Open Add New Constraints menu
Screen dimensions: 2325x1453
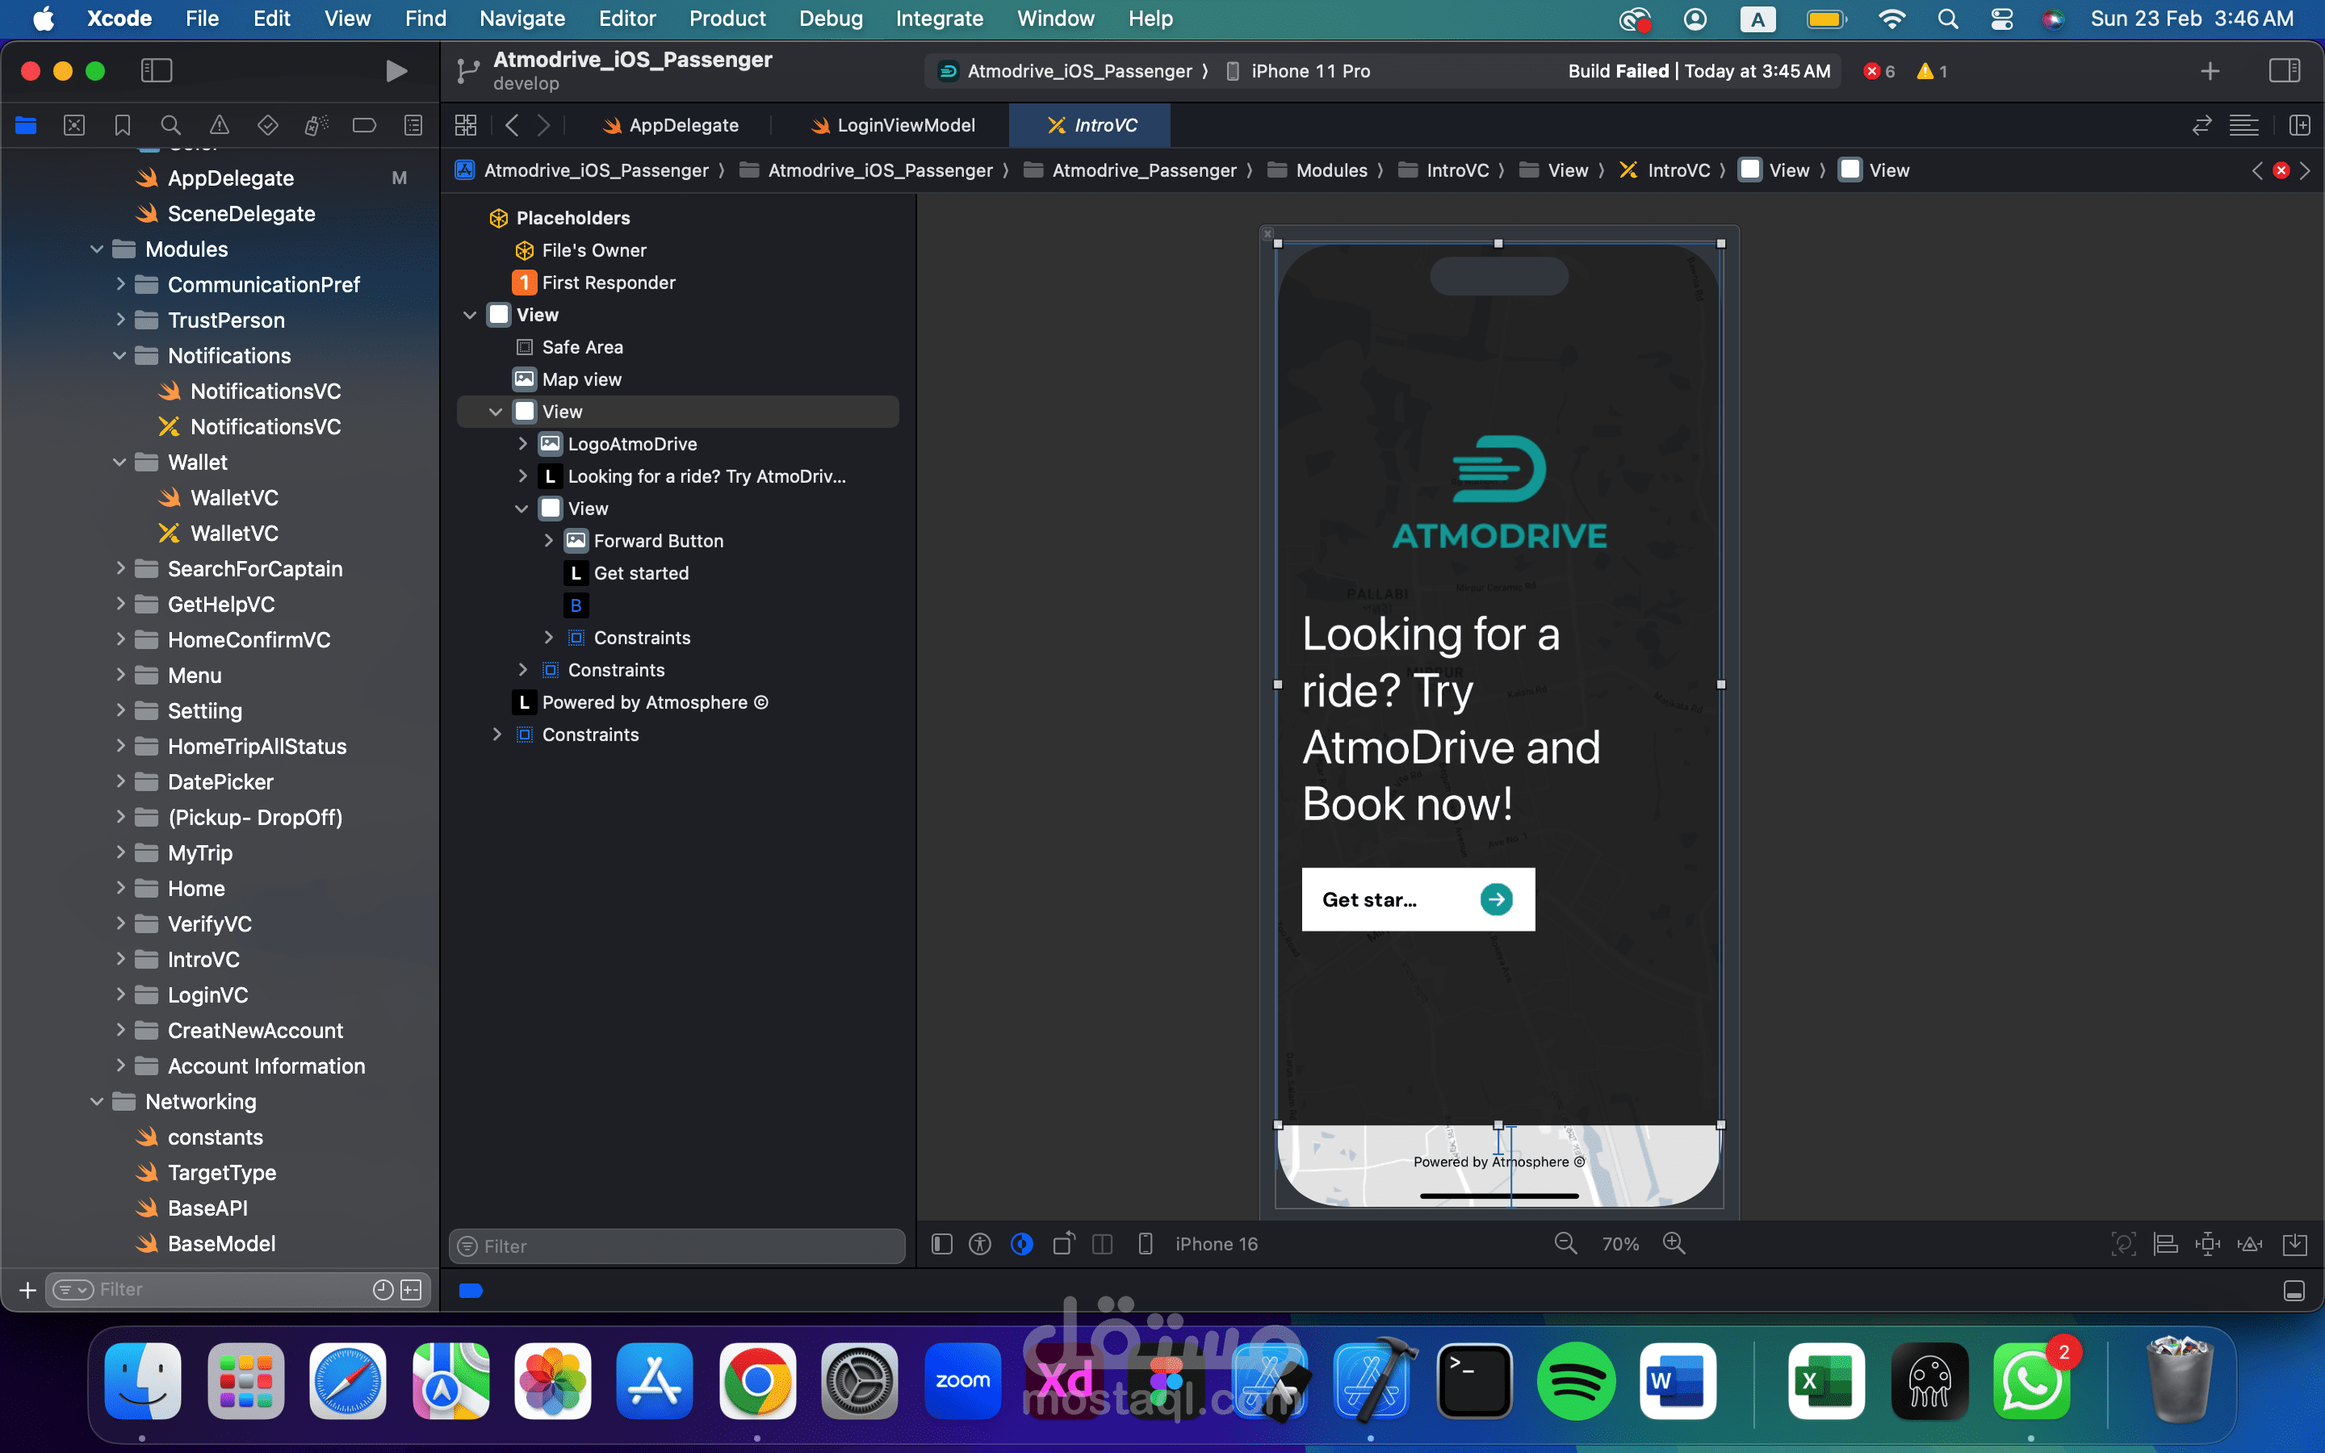2208,1245
